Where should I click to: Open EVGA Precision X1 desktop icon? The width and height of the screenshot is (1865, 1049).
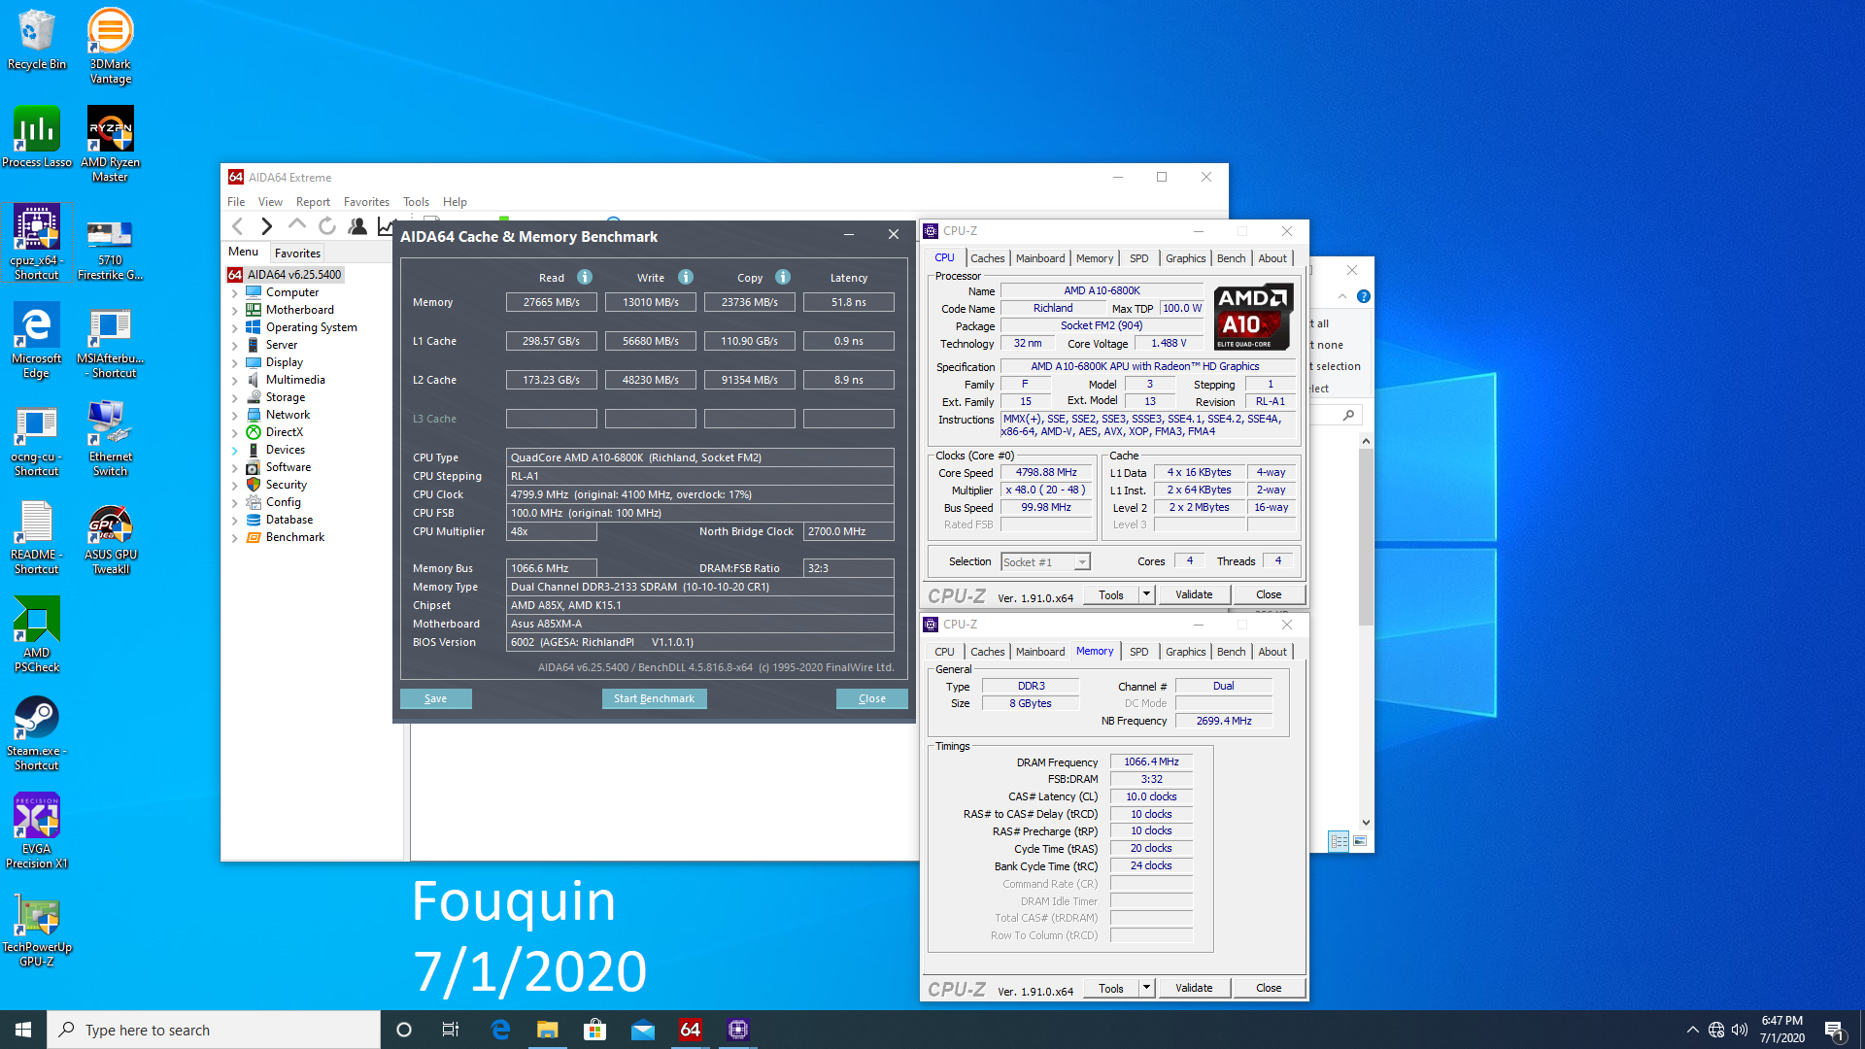(x=36, y=830)
